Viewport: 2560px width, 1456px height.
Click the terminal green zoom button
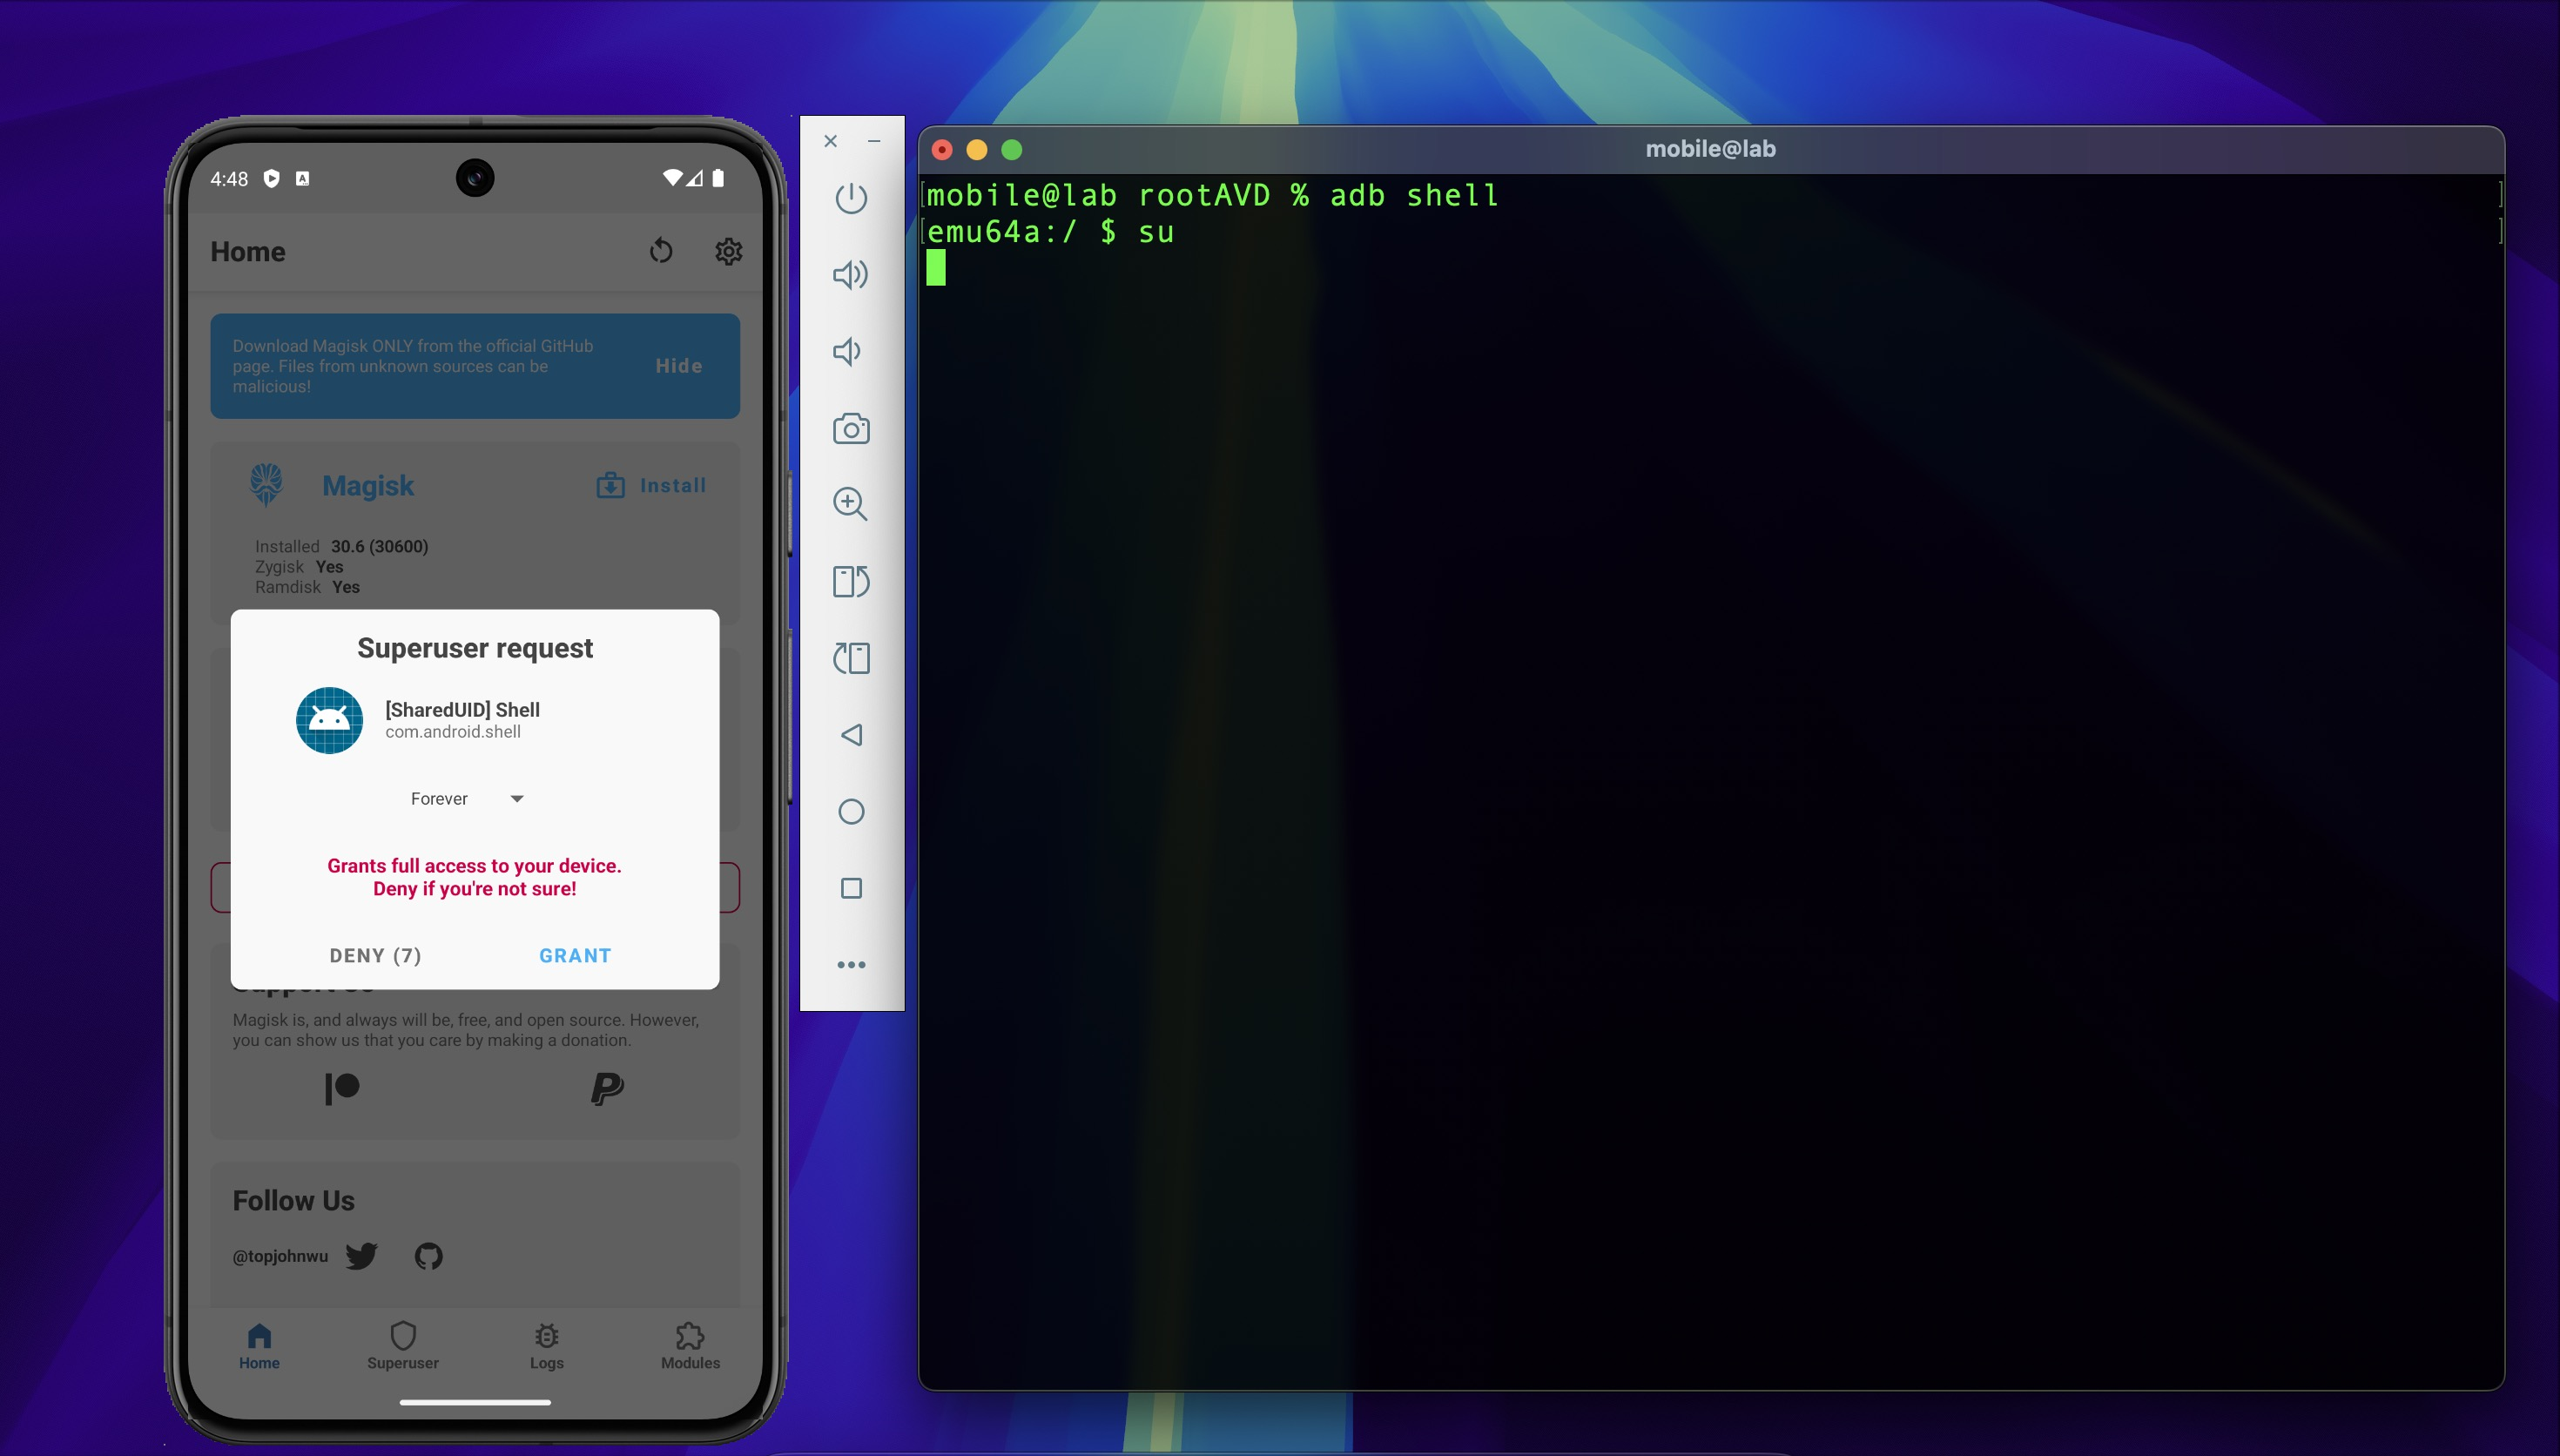coord(1012,150)
